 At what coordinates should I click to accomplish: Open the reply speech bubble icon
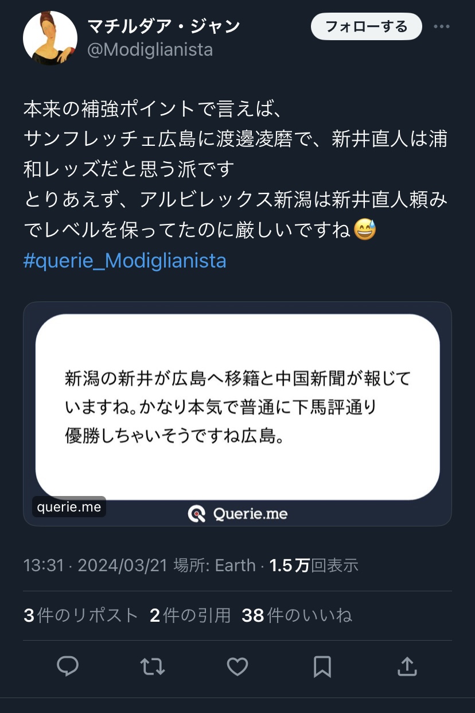(x=68, y=666)
